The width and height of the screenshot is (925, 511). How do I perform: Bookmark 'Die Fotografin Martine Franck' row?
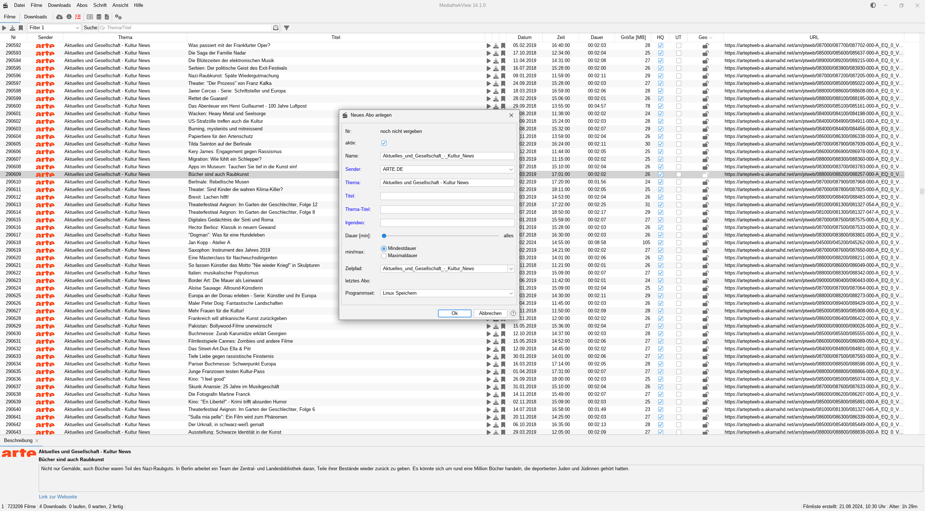click(503, 394)
